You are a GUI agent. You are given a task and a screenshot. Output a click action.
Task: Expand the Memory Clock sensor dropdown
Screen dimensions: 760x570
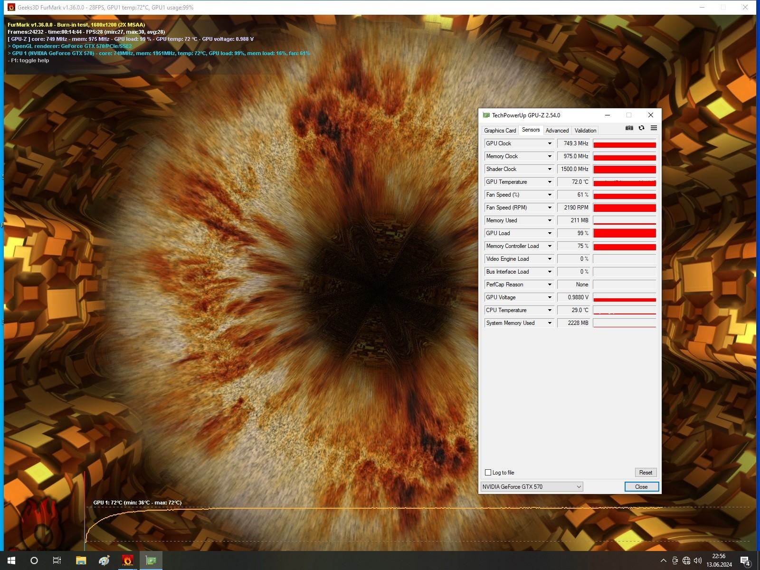click(550, 156)
